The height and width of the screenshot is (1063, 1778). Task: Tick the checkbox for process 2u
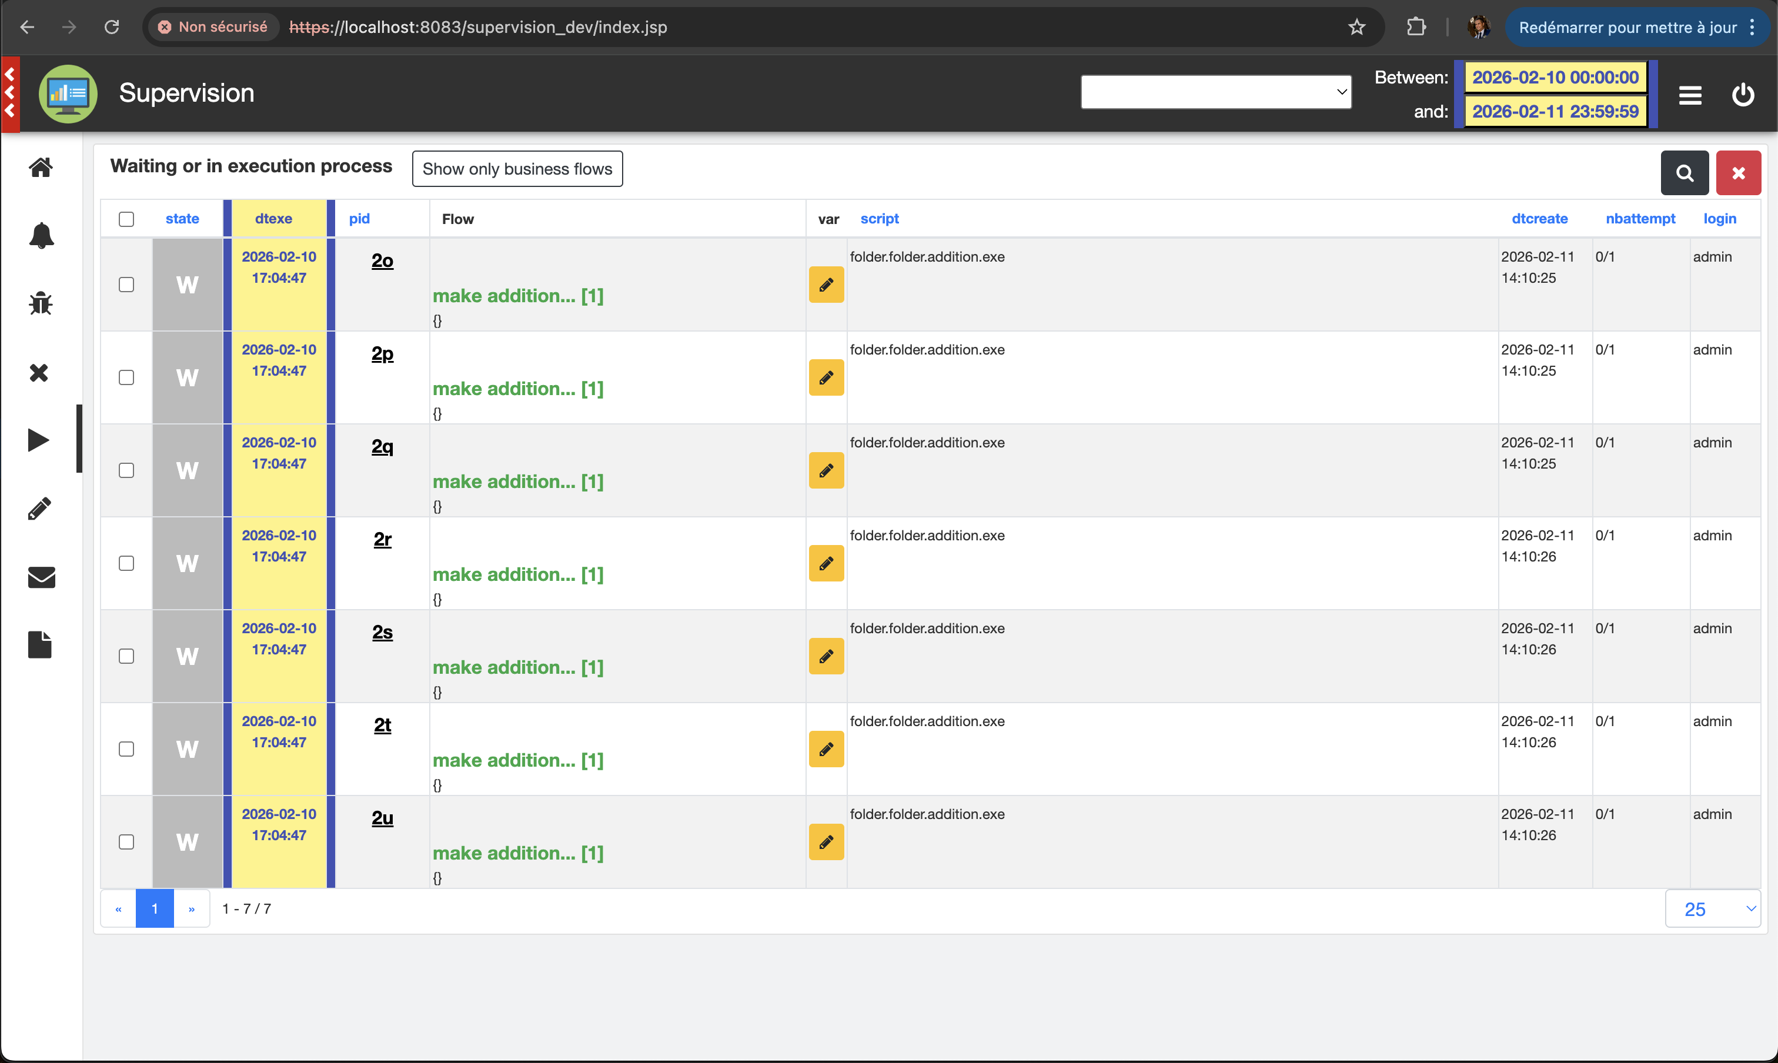(x=126, y=842)
